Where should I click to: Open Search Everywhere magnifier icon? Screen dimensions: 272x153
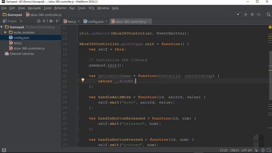[x=269, y=15]
